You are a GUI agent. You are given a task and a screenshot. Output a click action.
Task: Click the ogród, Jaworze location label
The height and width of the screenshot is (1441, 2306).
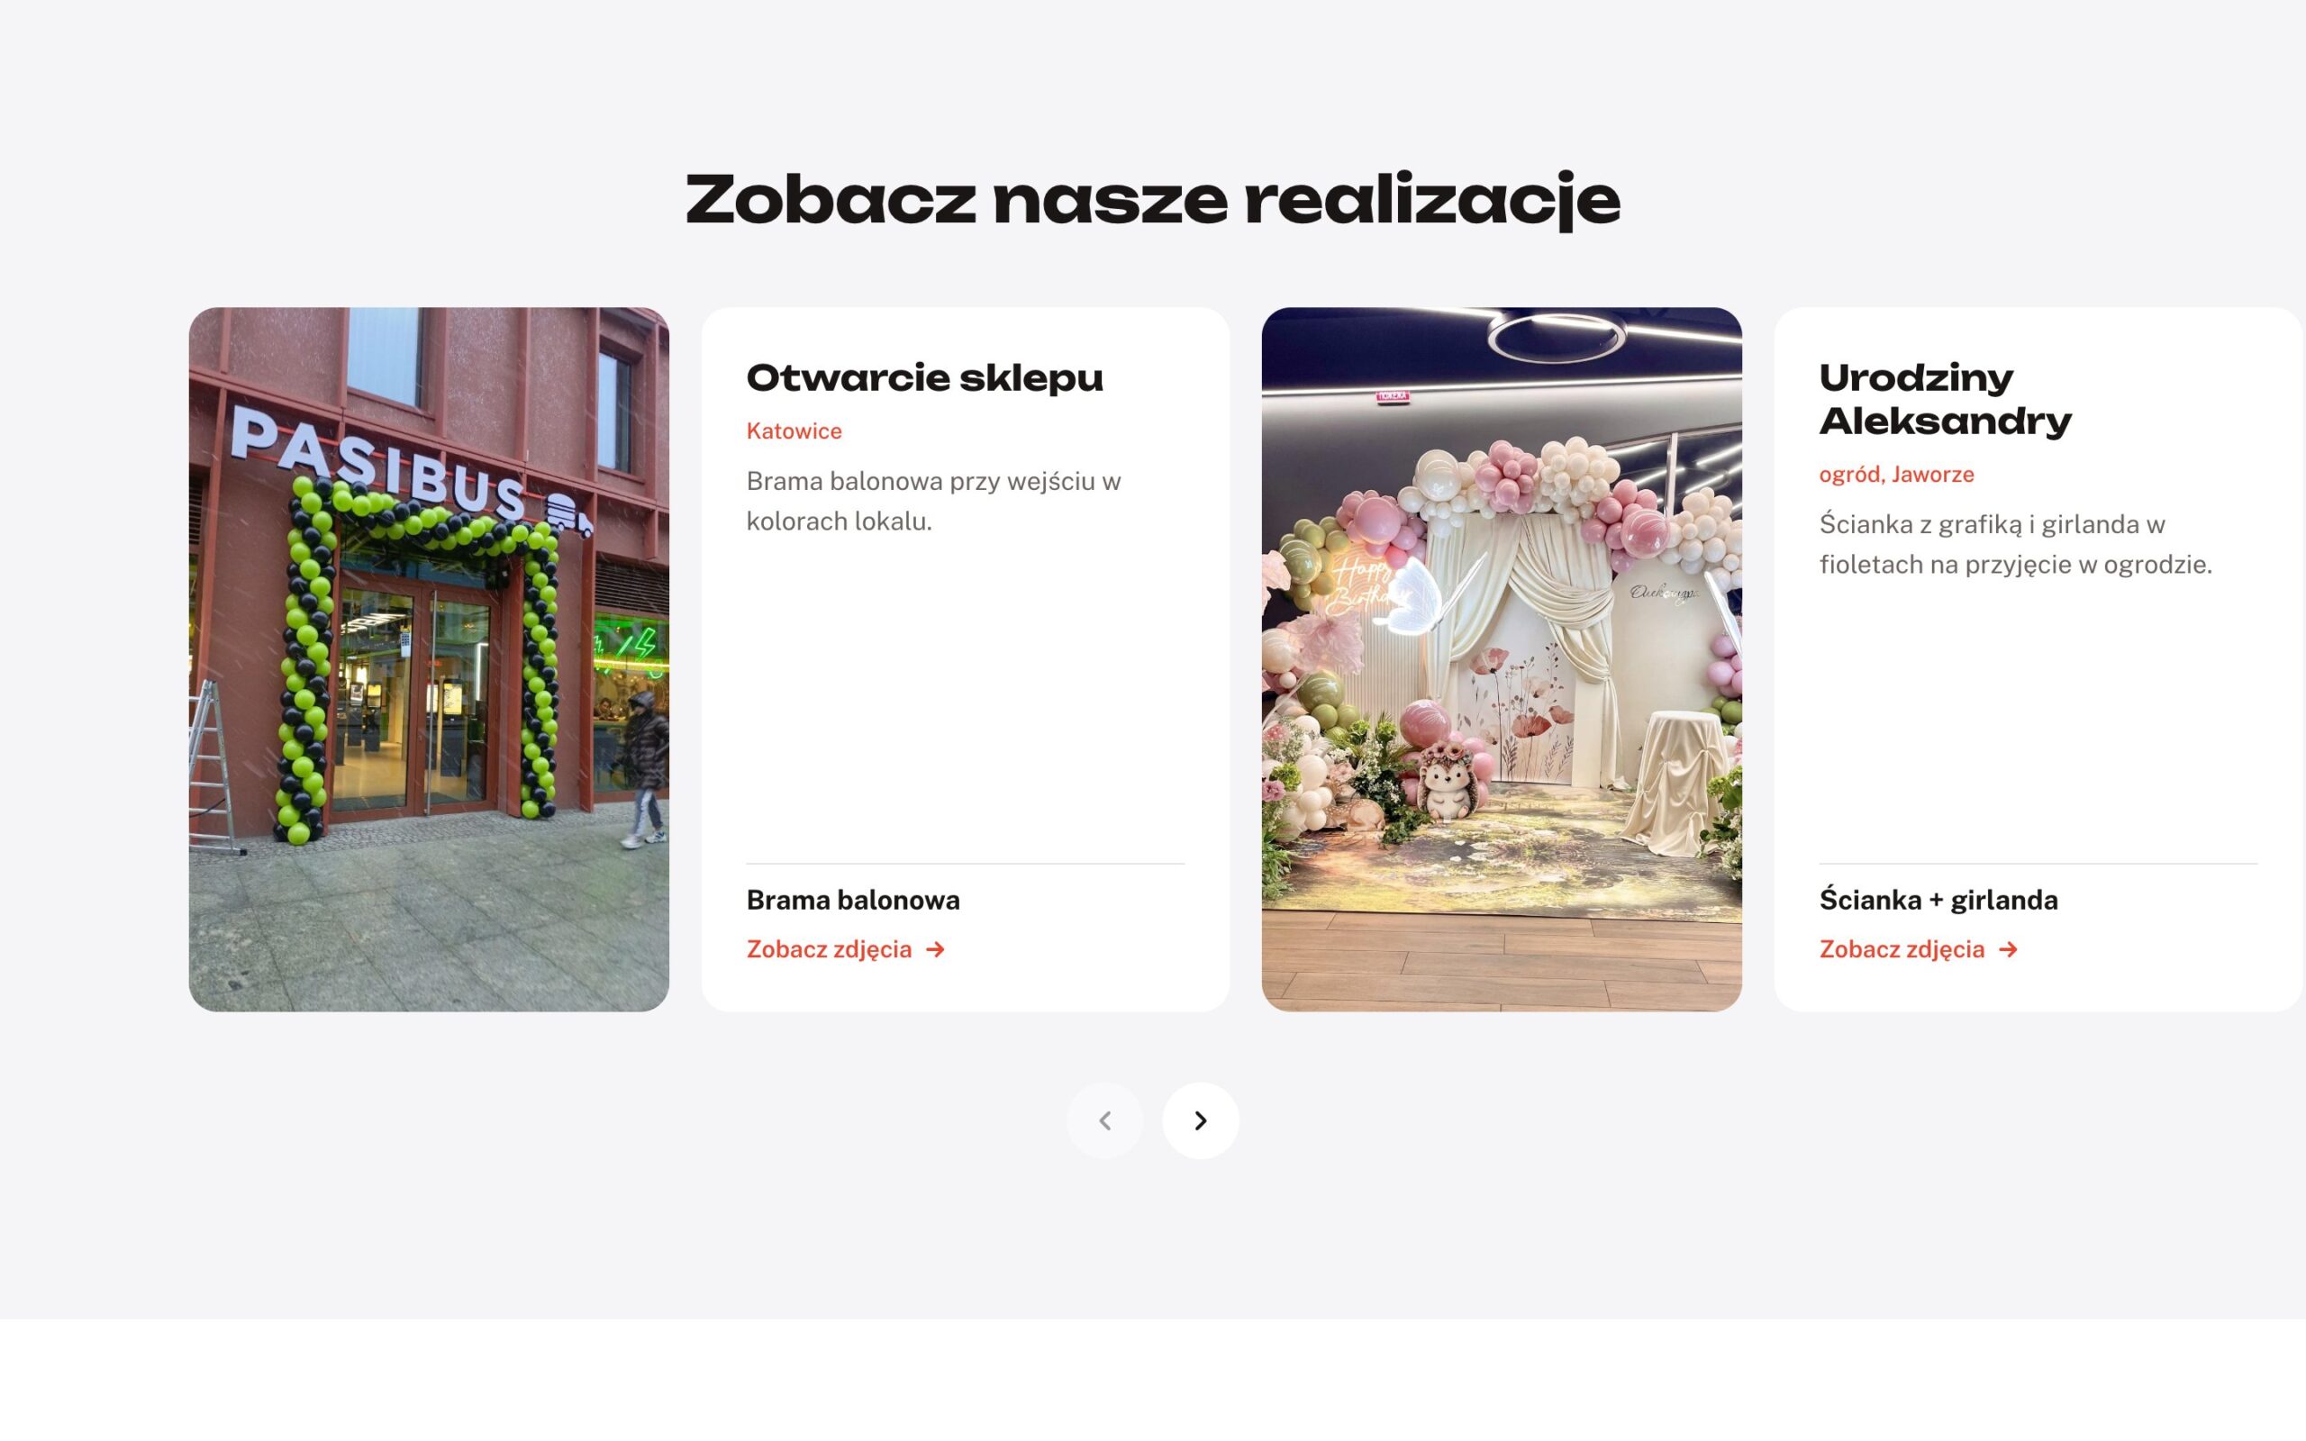pos(1896,474)
